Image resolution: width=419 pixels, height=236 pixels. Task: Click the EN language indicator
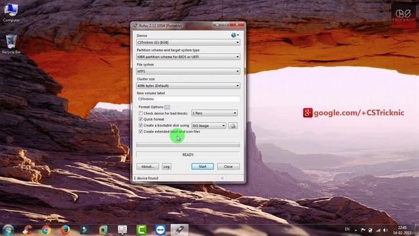click(x=347, y=229)
